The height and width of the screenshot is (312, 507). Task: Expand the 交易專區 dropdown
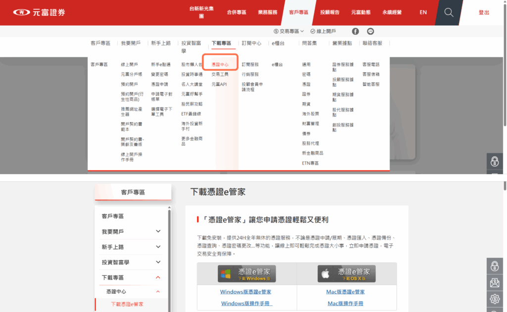coord(289,31)
